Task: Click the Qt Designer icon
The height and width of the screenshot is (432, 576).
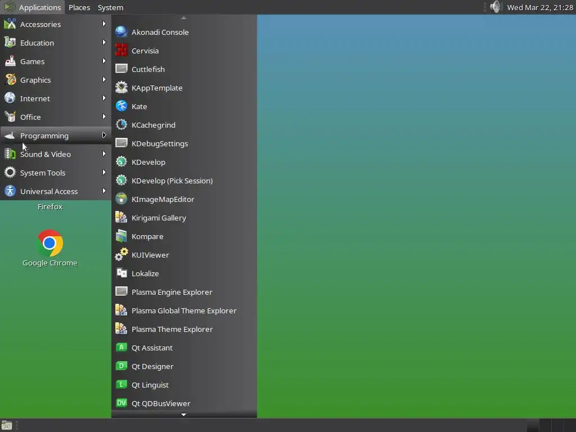Action: pos(121,366)
